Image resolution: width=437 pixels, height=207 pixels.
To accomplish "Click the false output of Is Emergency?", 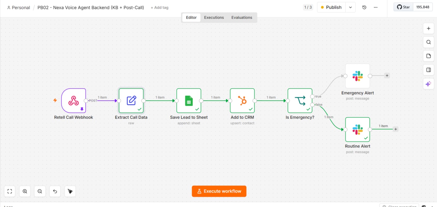I will point(312,105).
